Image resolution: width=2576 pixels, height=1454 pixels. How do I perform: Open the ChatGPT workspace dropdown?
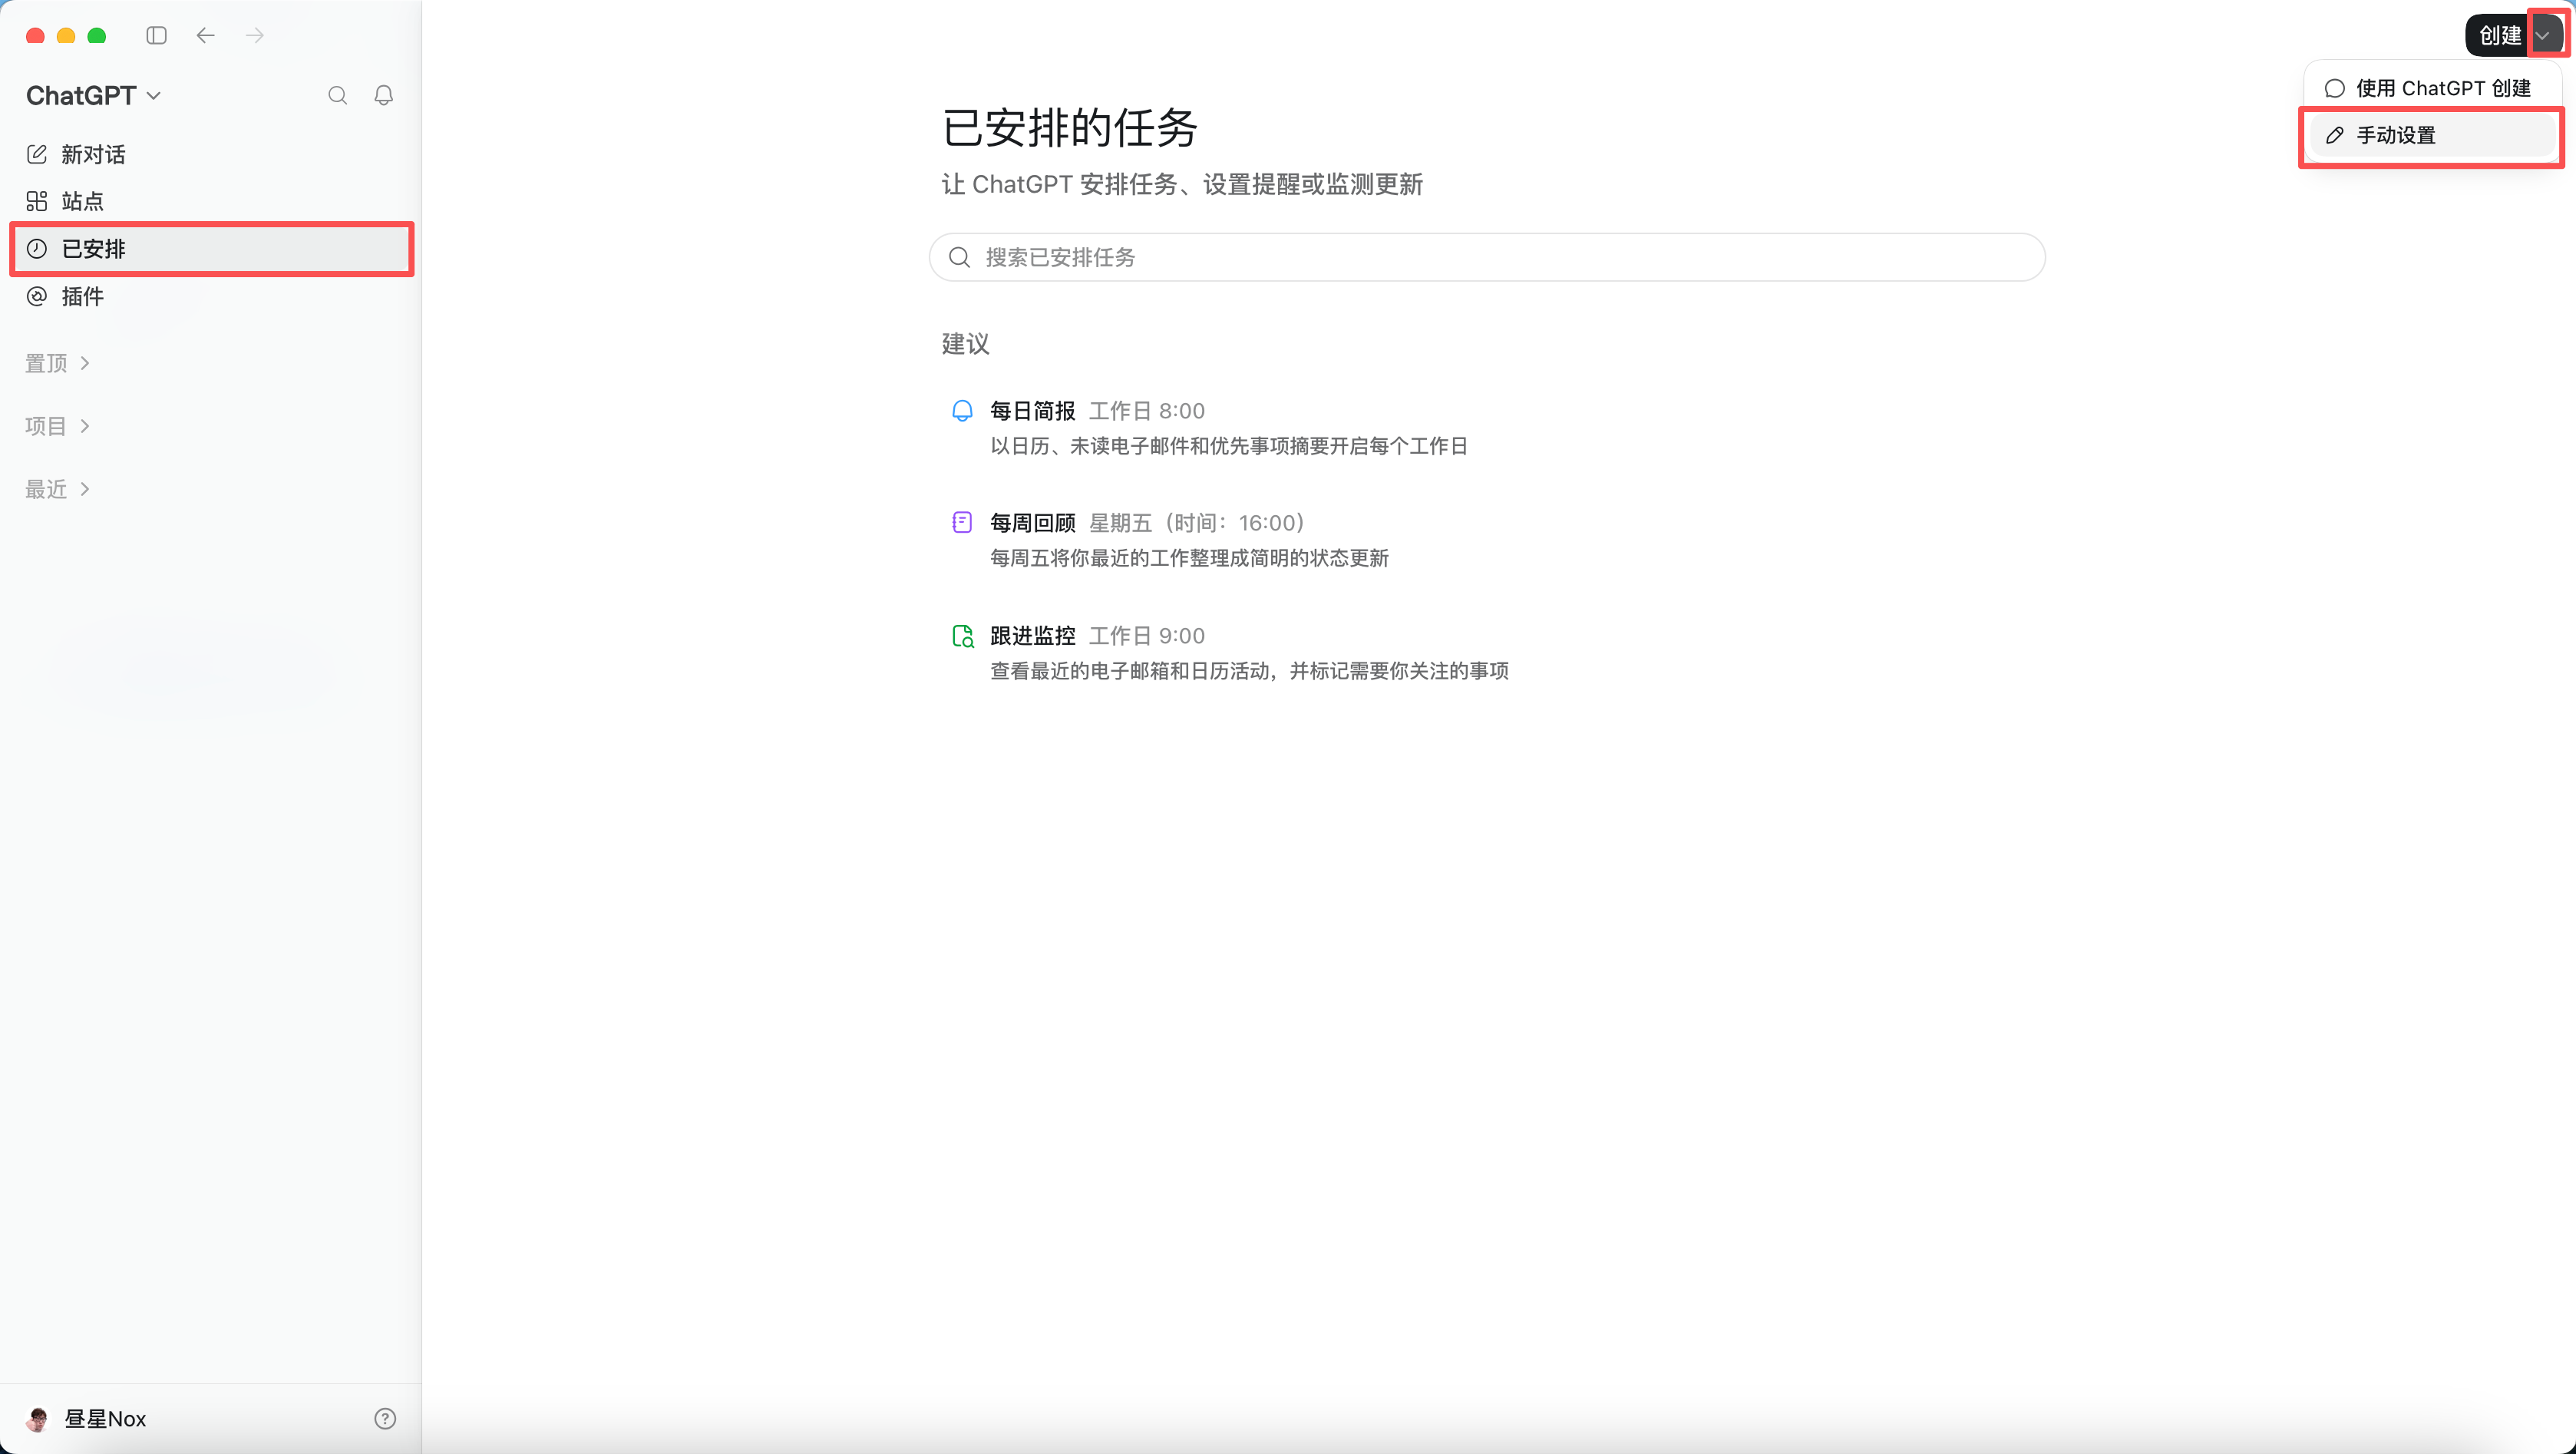click(x=93, y=95)
